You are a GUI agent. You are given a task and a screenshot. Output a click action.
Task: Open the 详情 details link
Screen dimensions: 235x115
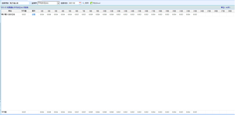[34, 14]
